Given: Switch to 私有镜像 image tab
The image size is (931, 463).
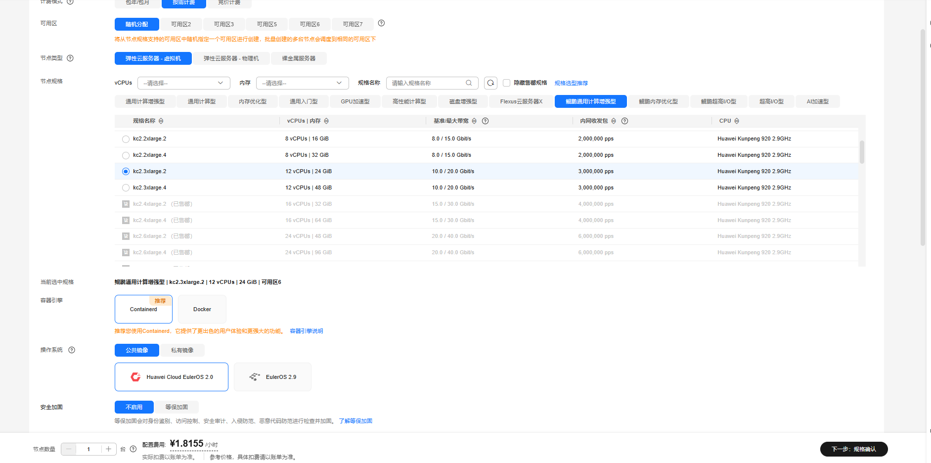Looking at the screenshot, I should 182,350.
